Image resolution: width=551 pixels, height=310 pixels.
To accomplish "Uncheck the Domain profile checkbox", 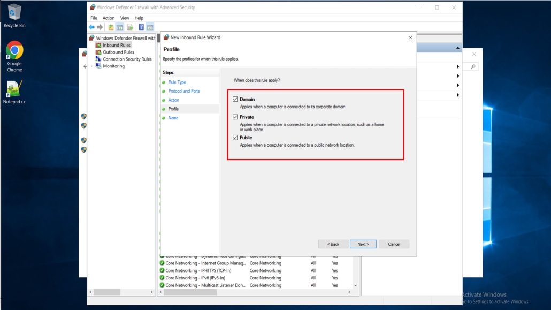I will coord(235,99).
